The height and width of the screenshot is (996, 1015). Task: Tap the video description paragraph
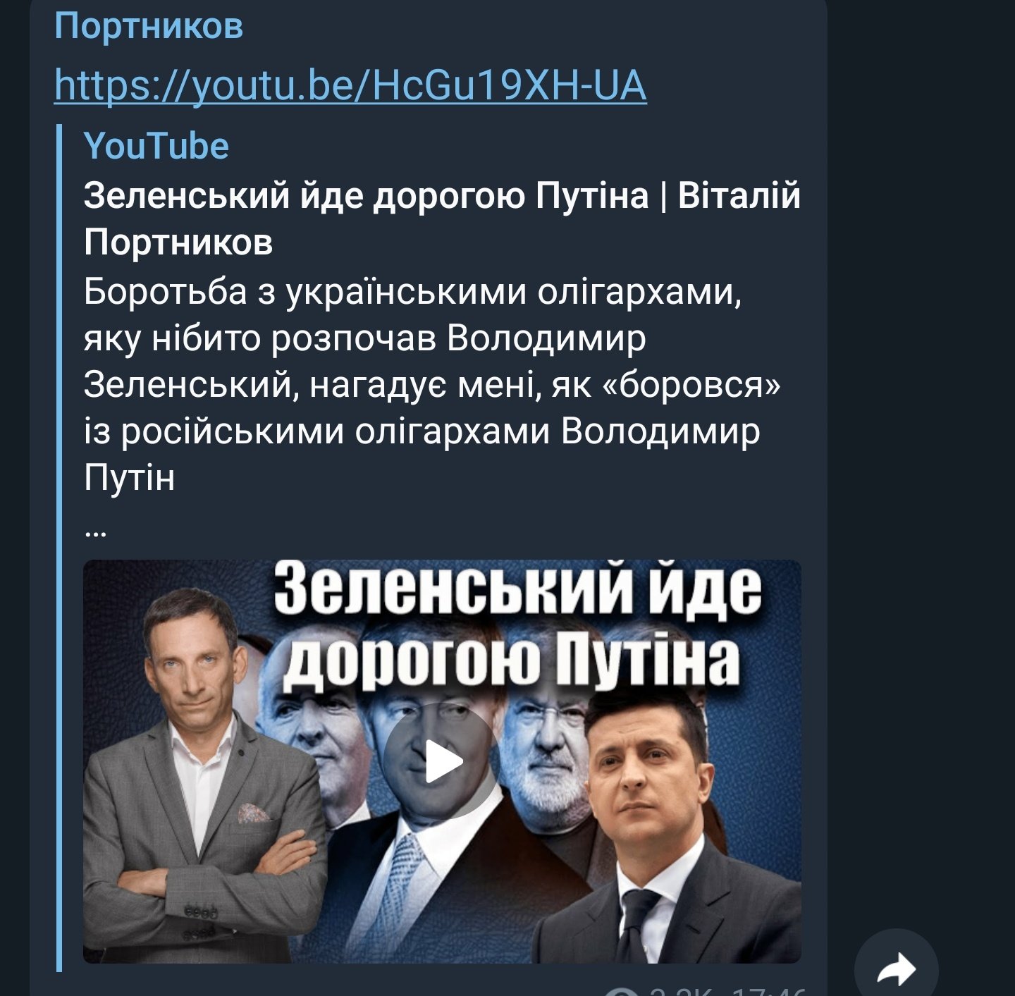tap(432, 384)
